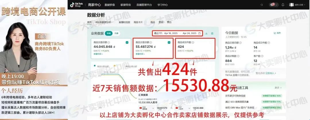The width and height of the screenshot is (310, 120).
Task: Open 商家中心 in top navigation
Action: coord(94,5)
